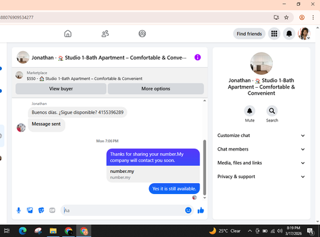Viewport: 320px width, 237px height.
Task: Go to the Facebook Home icon
Action: point(68,33)
